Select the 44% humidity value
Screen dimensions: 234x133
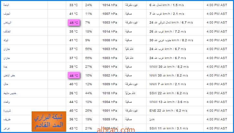coord(88,93)
